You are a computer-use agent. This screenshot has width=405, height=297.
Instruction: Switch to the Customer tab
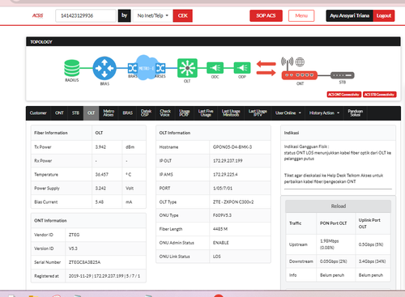click(x=38, y=113)
